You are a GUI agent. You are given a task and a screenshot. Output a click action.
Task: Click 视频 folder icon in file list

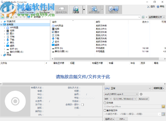(x=53, y=29)
